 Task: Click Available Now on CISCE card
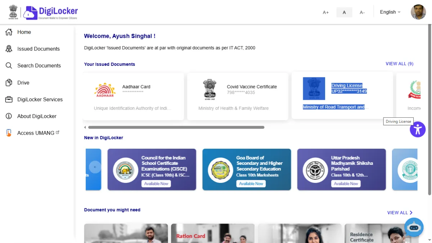[156, 184]
